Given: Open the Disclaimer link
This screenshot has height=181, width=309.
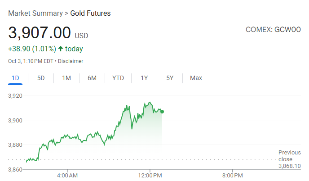Looking at the screenshot, I should pos(71,61).
